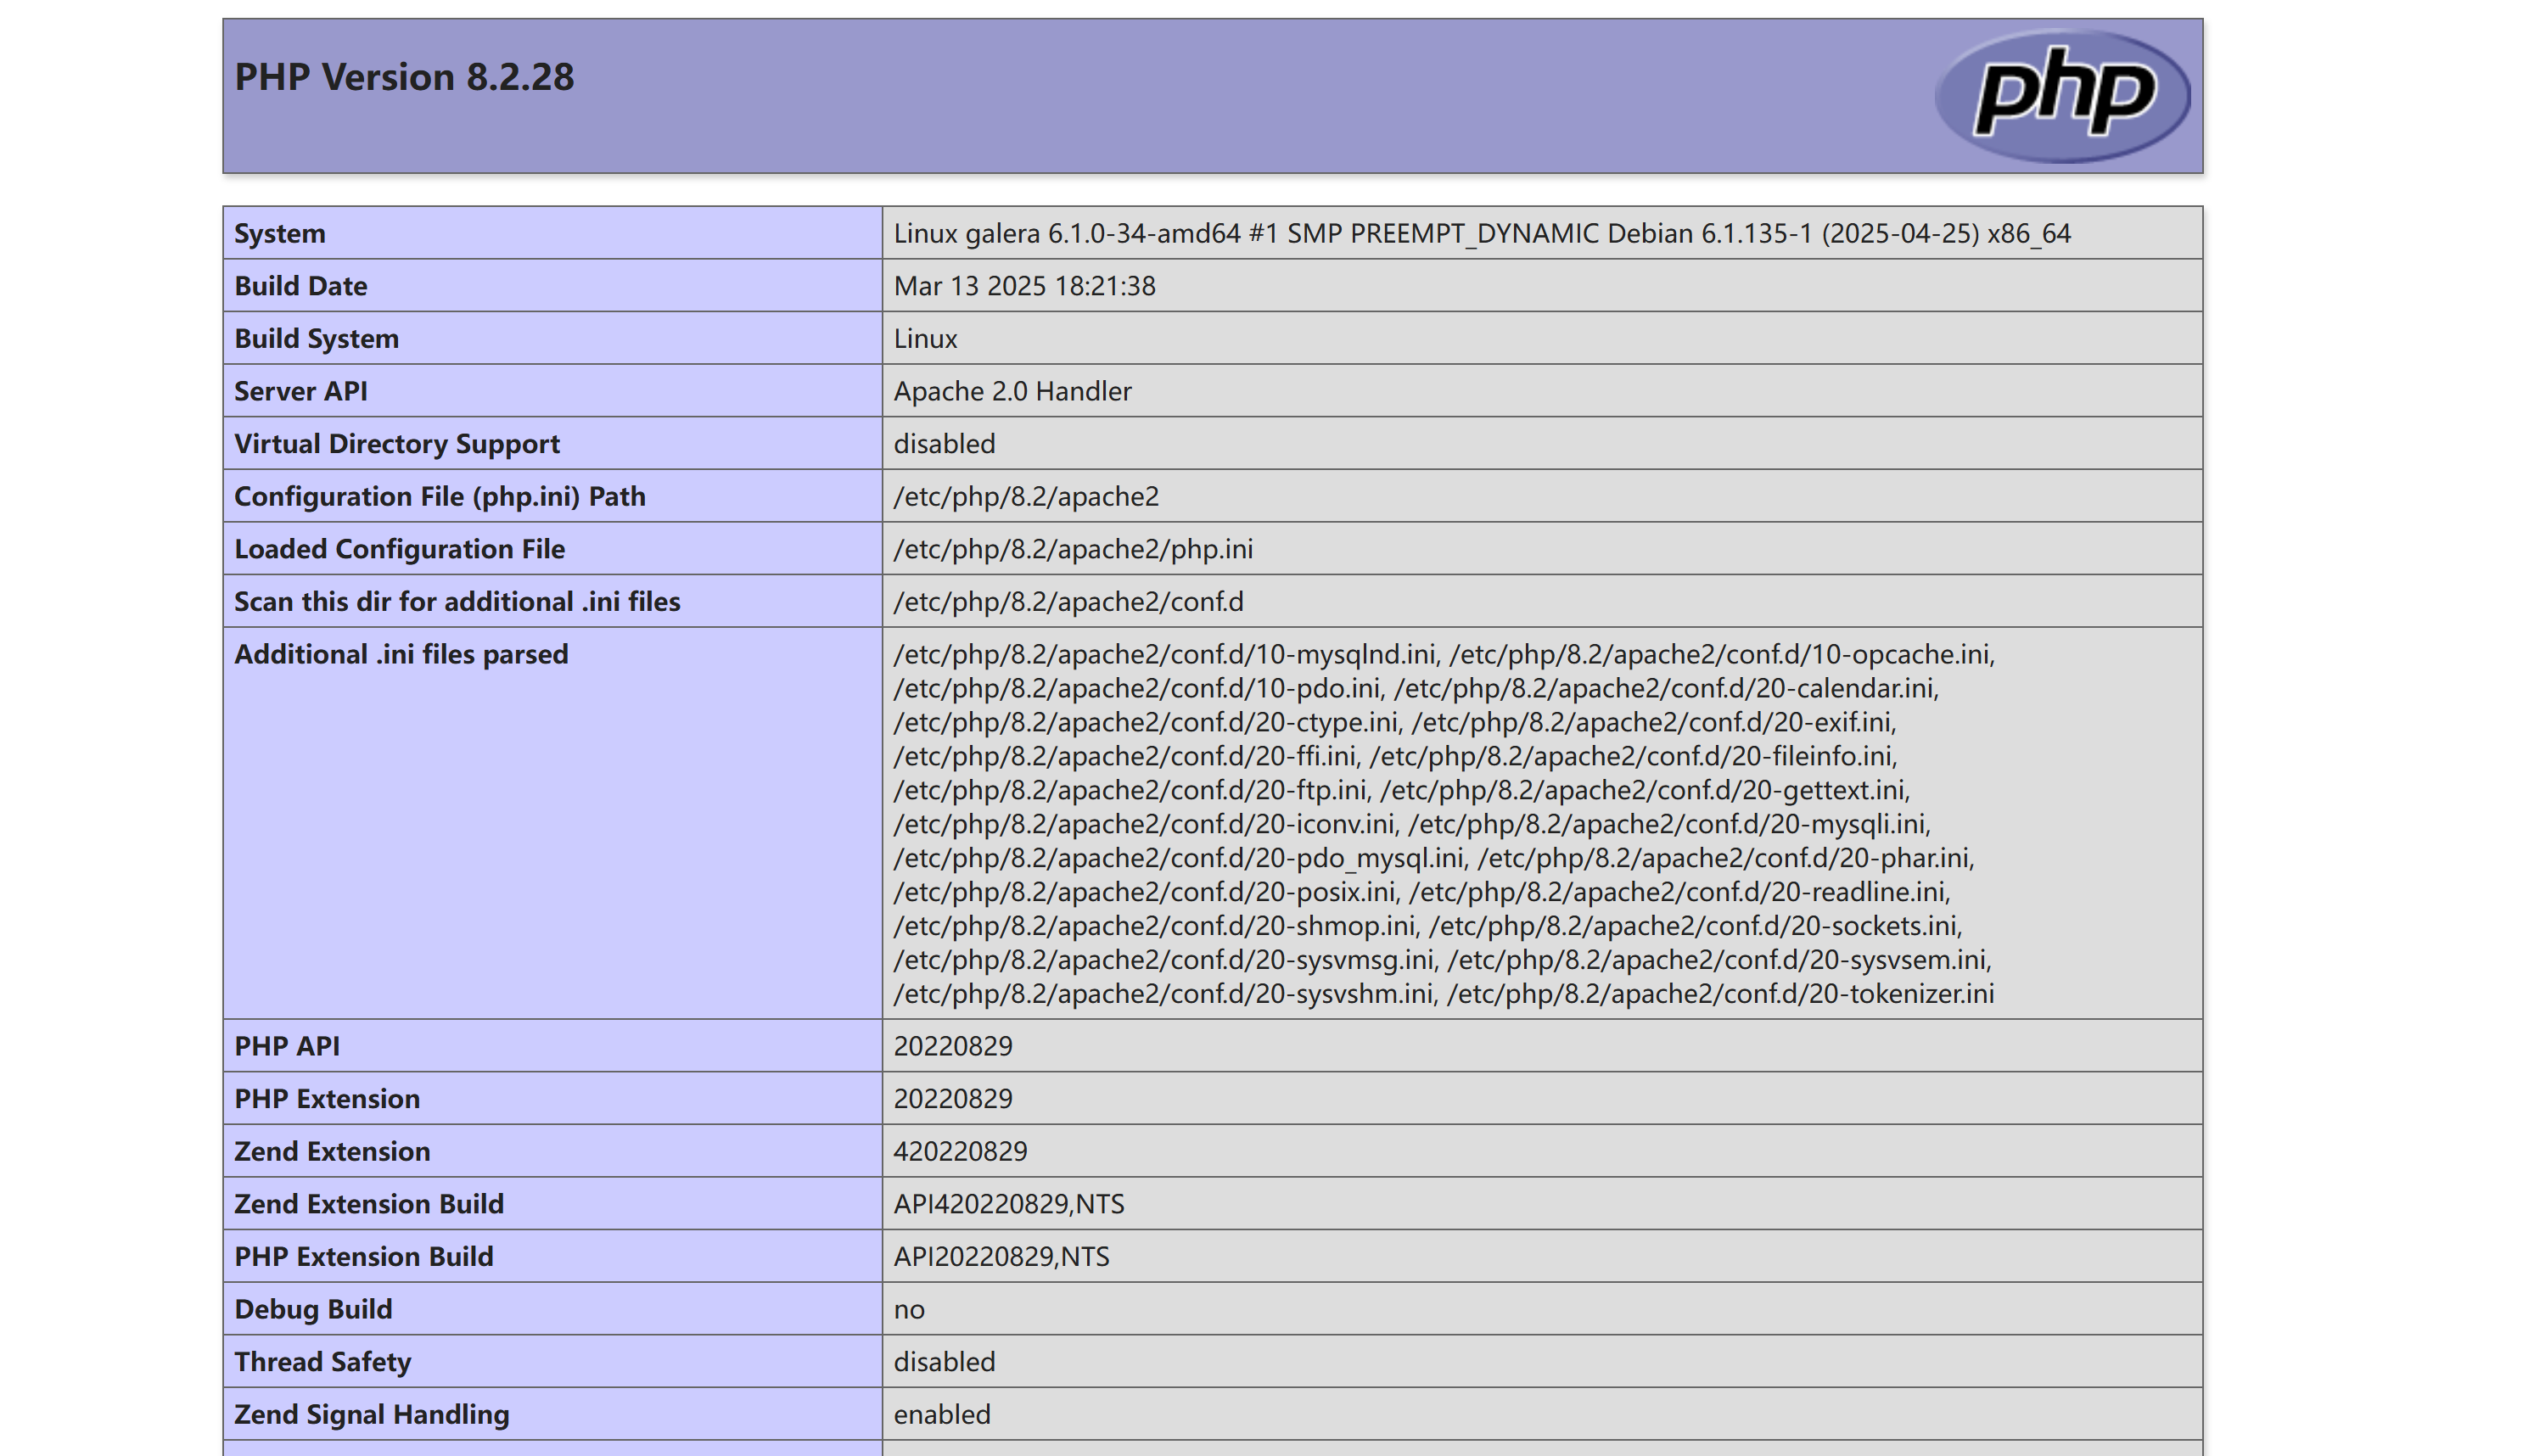This screenshot has width=2523, height=1456.
Task: Select the Debug Build 'no' value
Action: click(x=909, y=1310)
